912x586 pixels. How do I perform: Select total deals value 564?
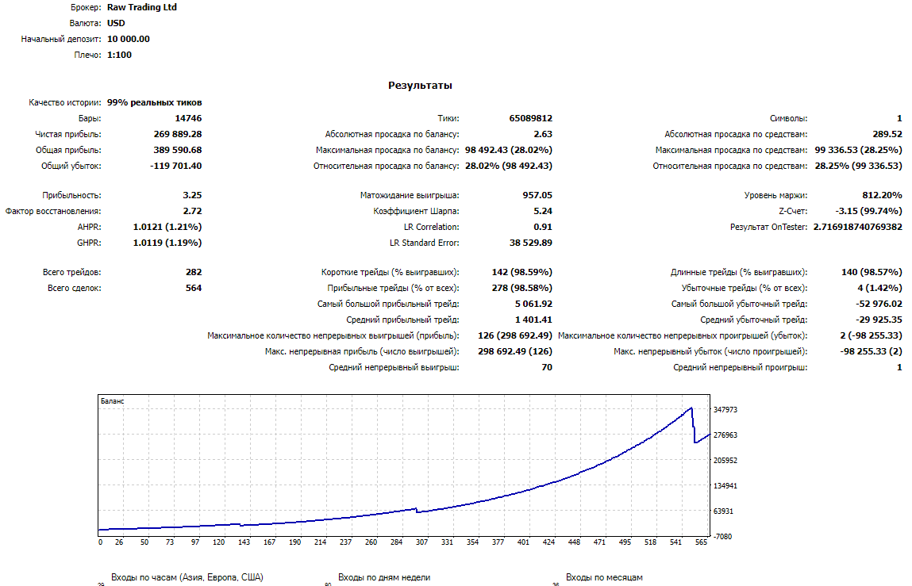pyautogui.click(x=194, y=288)
